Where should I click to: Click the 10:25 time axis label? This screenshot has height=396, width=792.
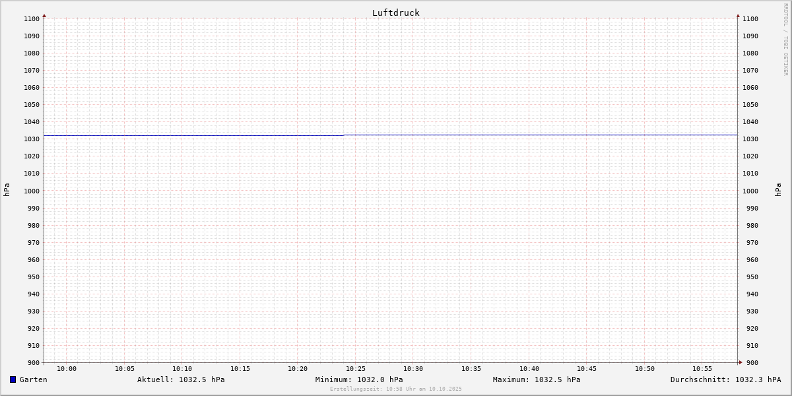point(356,369)
